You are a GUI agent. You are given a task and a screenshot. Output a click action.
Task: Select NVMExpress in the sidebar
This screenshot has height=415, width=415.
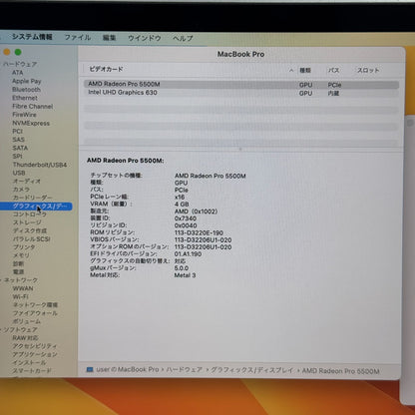31,123
